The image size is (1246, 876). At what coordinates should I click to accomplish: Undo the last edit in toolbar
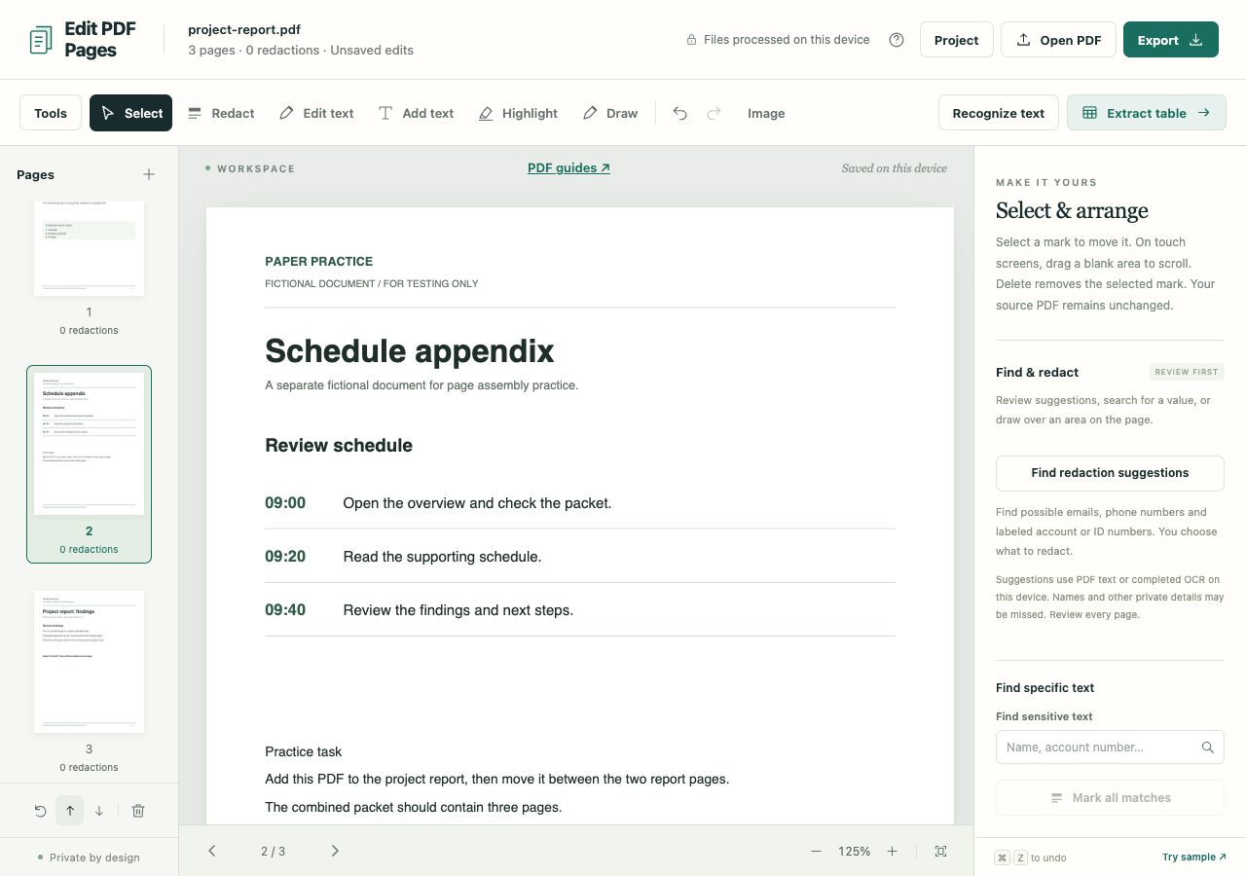tap(680, 113)
